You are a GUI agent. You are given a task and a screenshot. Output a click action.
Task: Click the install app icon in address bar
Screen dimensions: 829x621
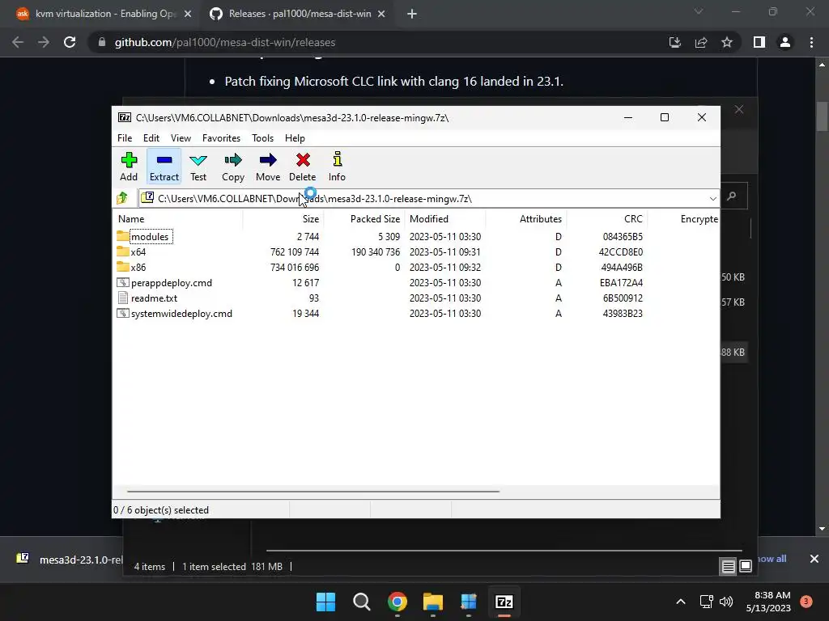click(675, 42)
